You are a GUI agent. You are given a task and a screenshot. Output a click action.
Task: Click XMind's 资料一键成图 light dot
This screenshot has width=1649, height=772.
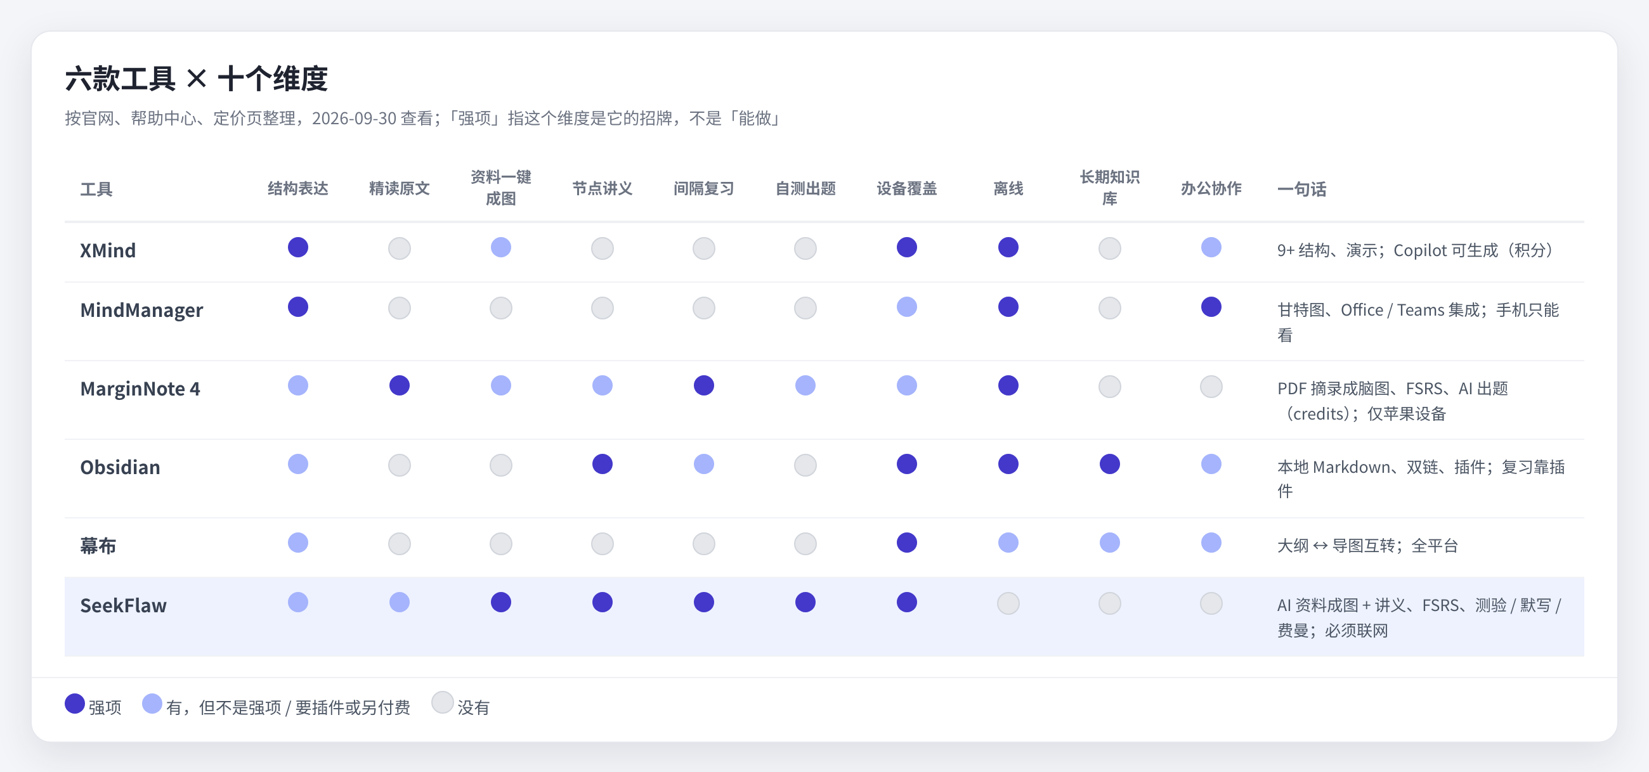[500, 248]
